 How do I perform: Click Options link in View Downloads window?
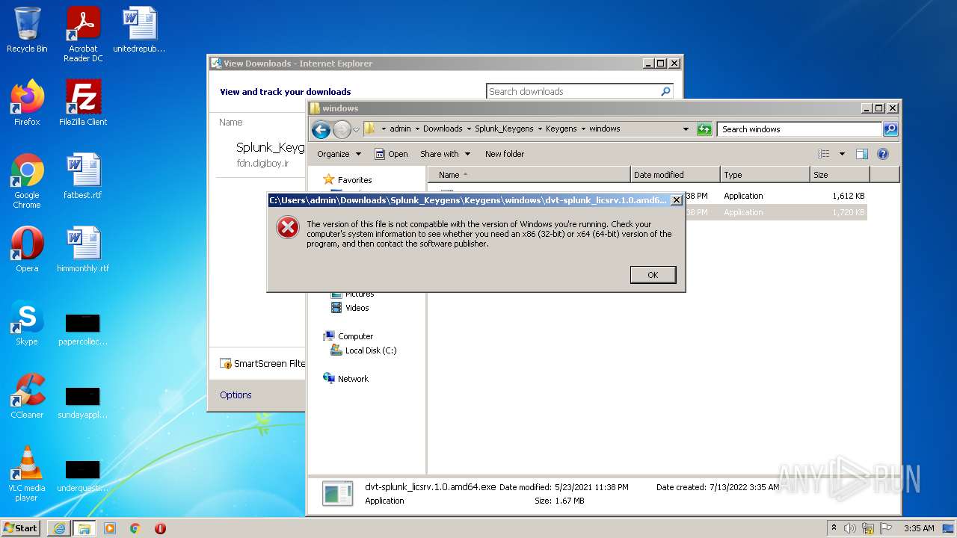click(236, 395)
